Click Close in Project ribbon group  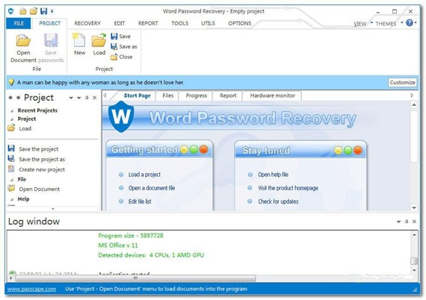coord(121,57)
